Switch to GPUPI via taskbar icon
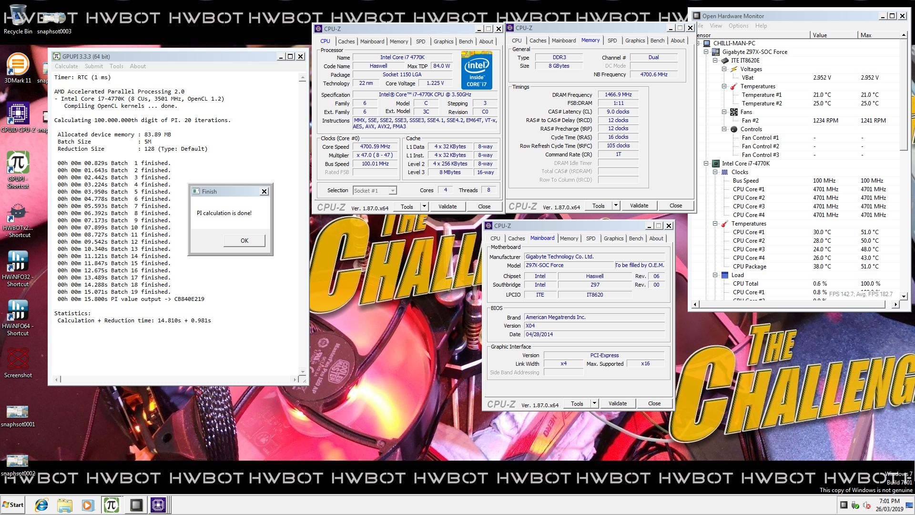Image resolution: width=915 pixels, height=515 pixels. pyautogui.click(x=111, y=505)
